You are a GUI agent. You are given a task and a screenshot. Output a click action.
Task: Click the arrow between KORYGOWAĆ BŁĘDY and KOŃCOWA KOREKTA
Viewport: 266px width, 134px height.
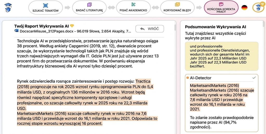199,8
